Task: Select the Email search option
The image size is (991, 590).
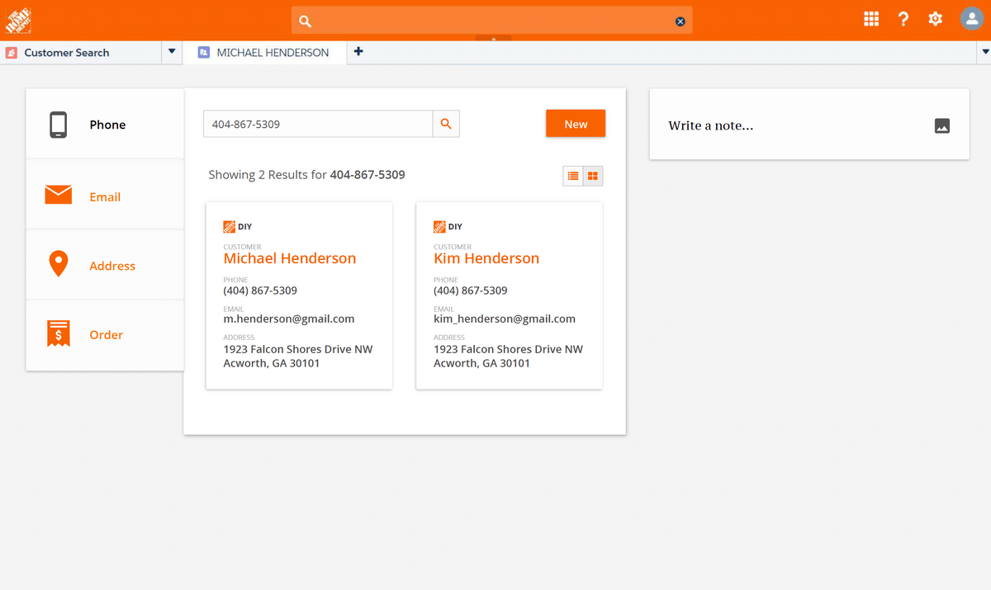Action: [105, 196]
